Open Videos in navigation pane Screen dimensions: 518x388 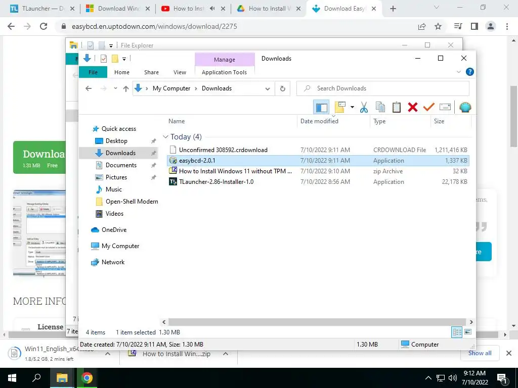114,214
